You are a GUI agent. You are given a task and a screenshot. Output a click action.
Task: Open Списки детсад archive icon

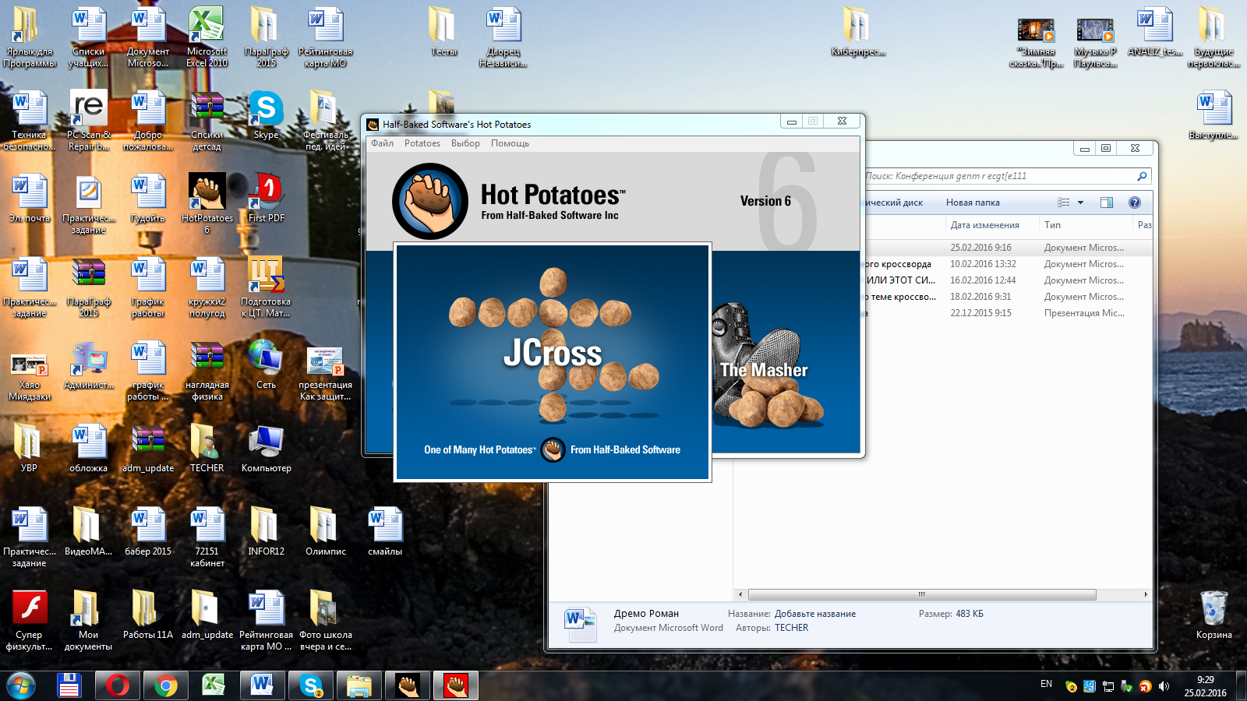207,120
